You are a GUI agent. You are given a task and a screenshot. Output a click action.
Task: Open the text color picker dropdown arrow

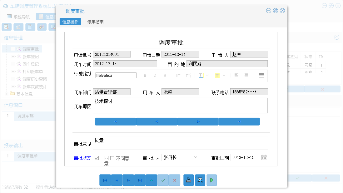click(x=207, y=75)
